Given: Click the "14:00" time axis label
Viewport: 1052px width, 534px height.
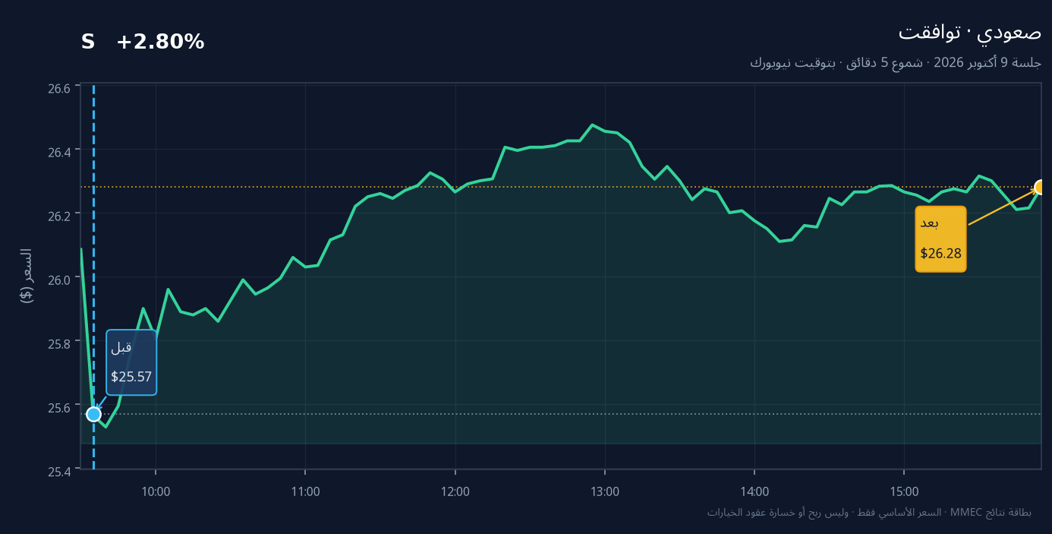Looking at the screenshot, I should 754,491.
